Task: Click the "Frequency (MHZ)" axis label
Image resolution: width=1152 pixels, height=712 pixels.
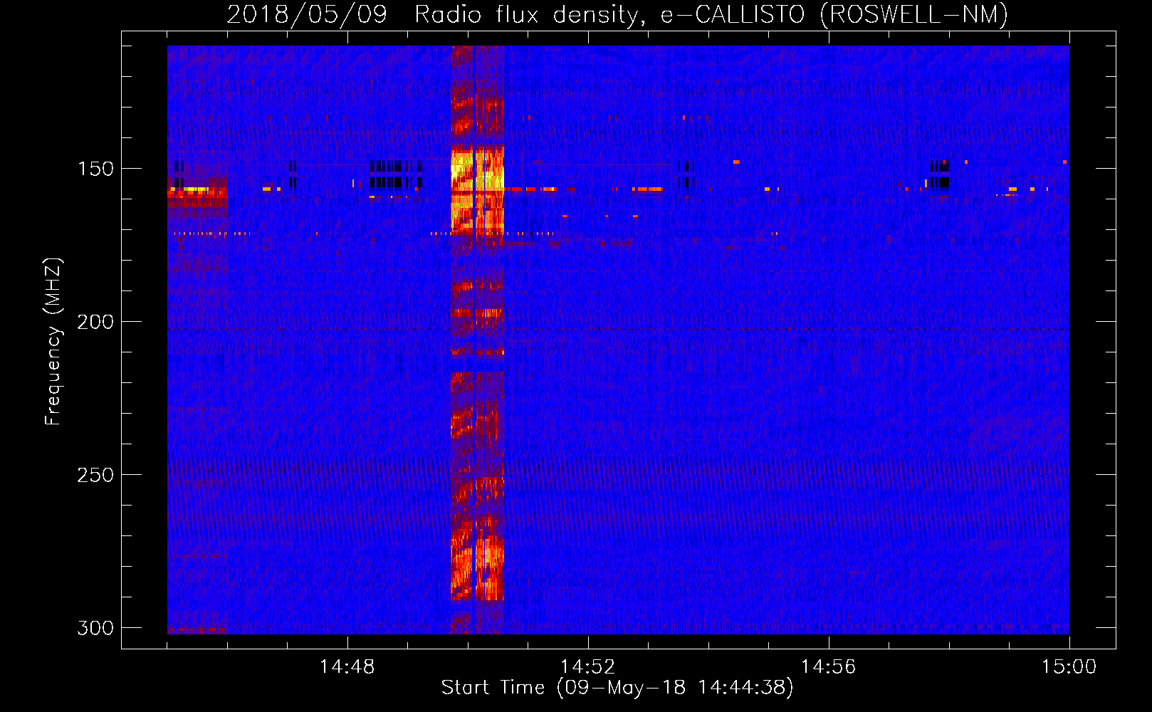Action: pyautogui.click(x=53, y=341)
